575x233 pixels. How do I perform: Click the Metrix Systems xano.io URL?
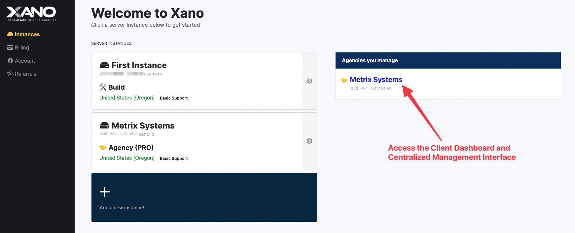[127, 134]
